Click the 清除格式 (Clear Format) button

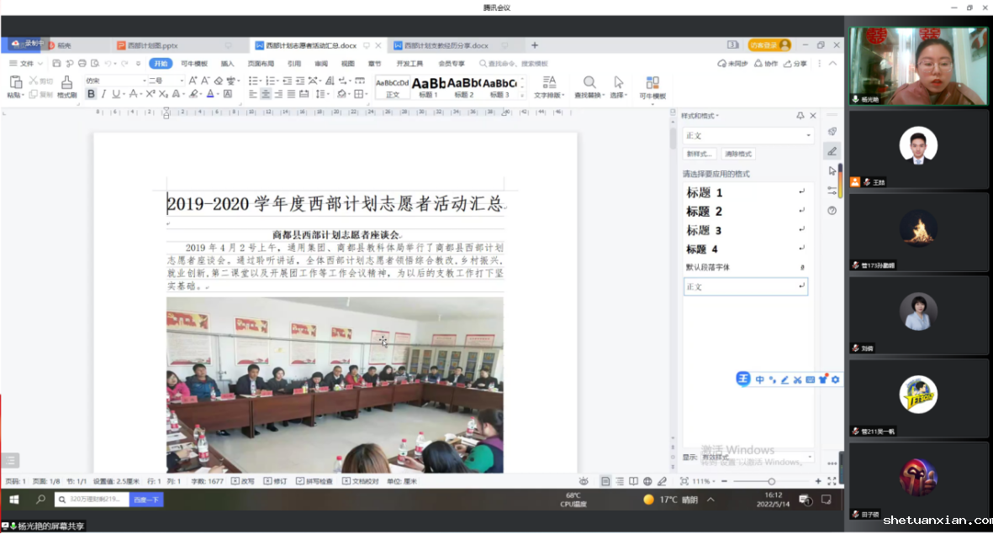738,154
